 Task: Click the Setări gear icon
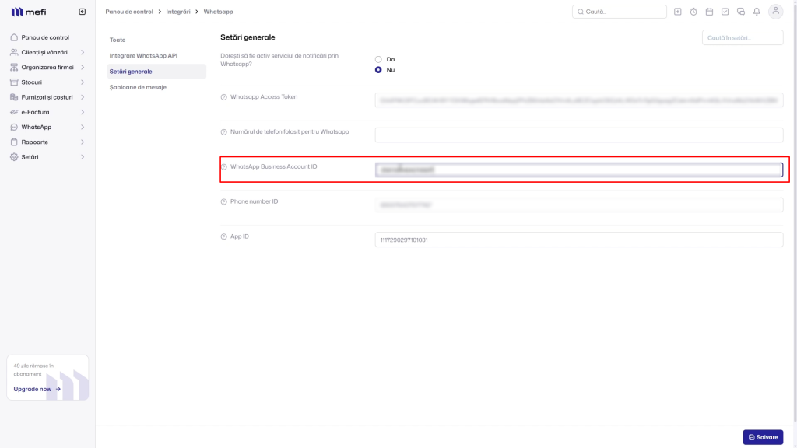[x=14, y=157]
